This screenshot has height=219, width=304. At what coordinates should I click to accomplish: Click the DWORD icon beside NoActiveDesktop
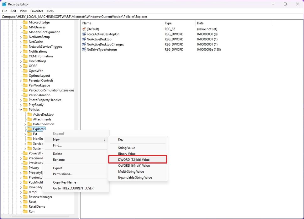pyautogui.click(x=83, y=39)
